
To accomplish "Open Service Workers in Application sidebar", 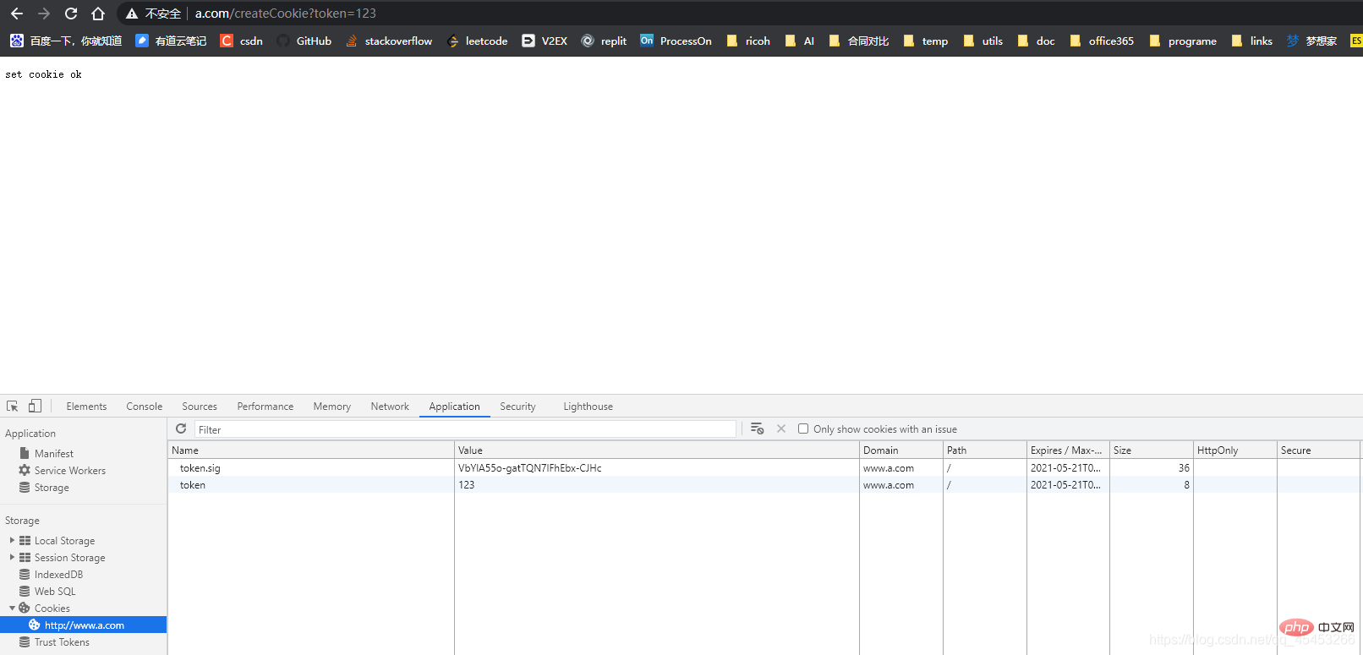I will tap(69, 471).
